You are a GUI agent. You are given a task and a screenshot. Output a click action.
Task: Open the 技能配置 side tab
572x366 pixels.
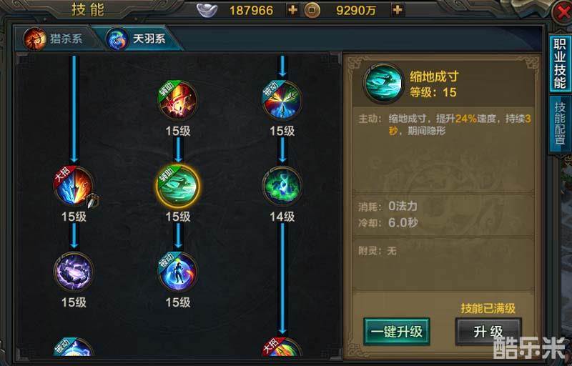(560, 124)
